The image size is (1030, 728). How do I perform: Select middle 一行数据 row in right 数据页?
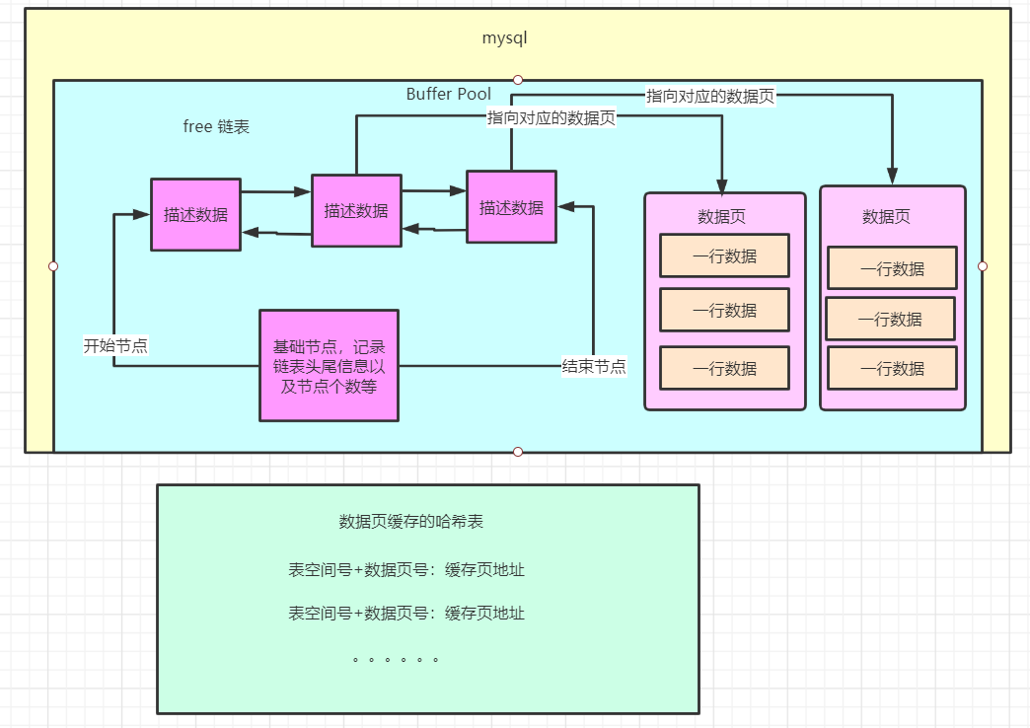(890, 319)
